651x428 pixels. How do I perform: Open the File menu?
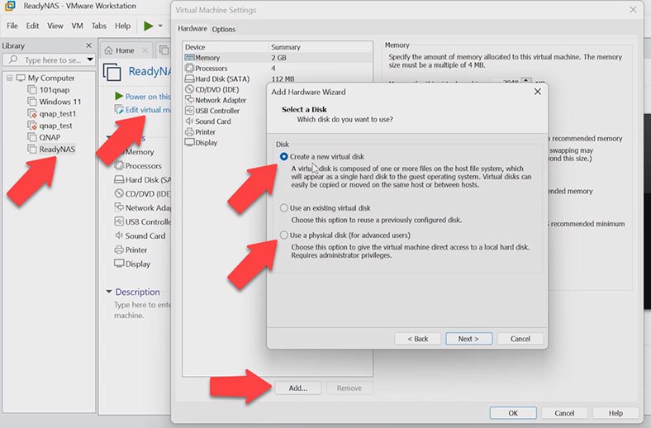click(12, 26)
